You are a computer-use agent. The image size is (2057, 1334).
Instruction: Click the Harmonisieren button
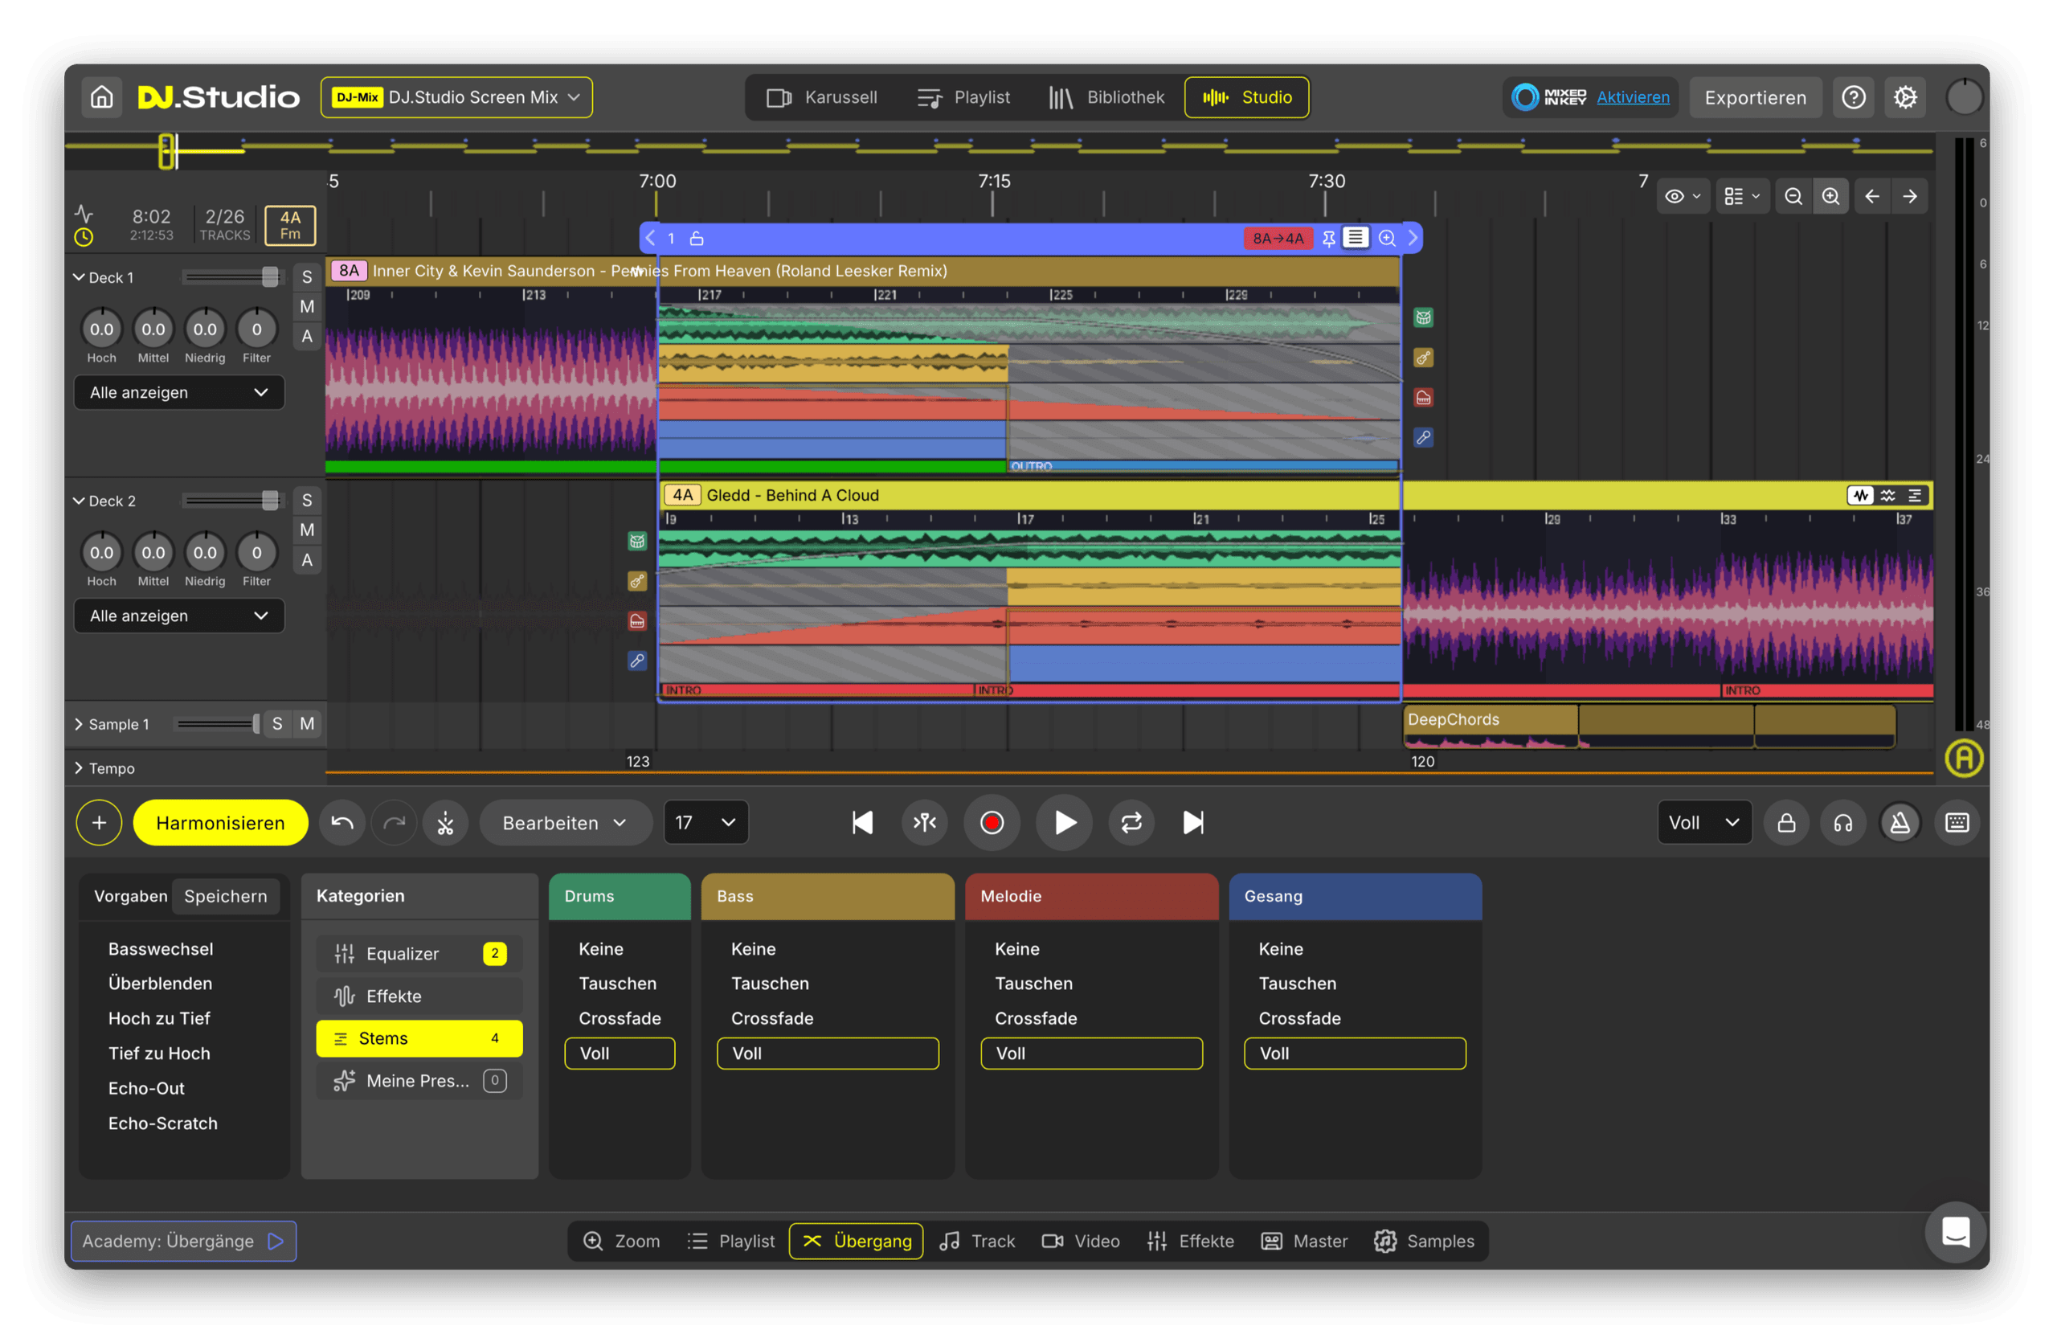[220, 822]
